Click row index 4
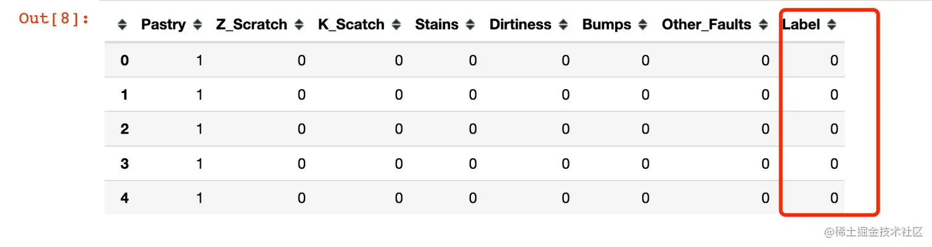The width and height of the screenshot is (932, 247). coord(125,198)
